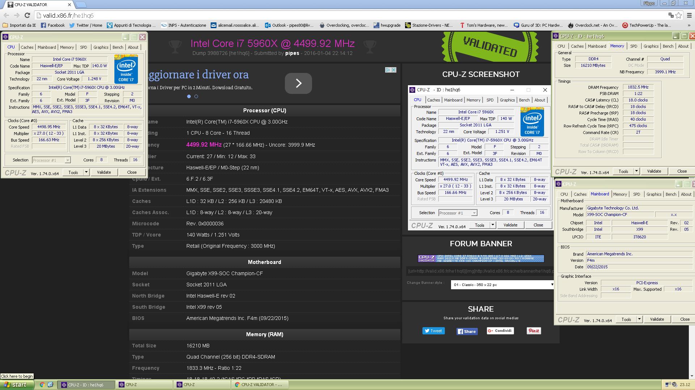This screenshot has width=695, height=390.
Task: Open the Importati da IE bookmarks folder
Action: click(x=19, y=25)
